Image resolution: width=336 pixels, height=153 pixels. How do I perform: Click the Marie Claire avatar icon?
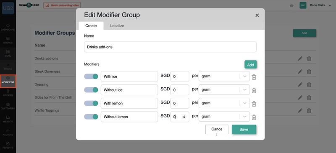tap(303, 5)
